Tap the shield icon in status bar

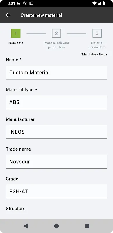point(25,3)
